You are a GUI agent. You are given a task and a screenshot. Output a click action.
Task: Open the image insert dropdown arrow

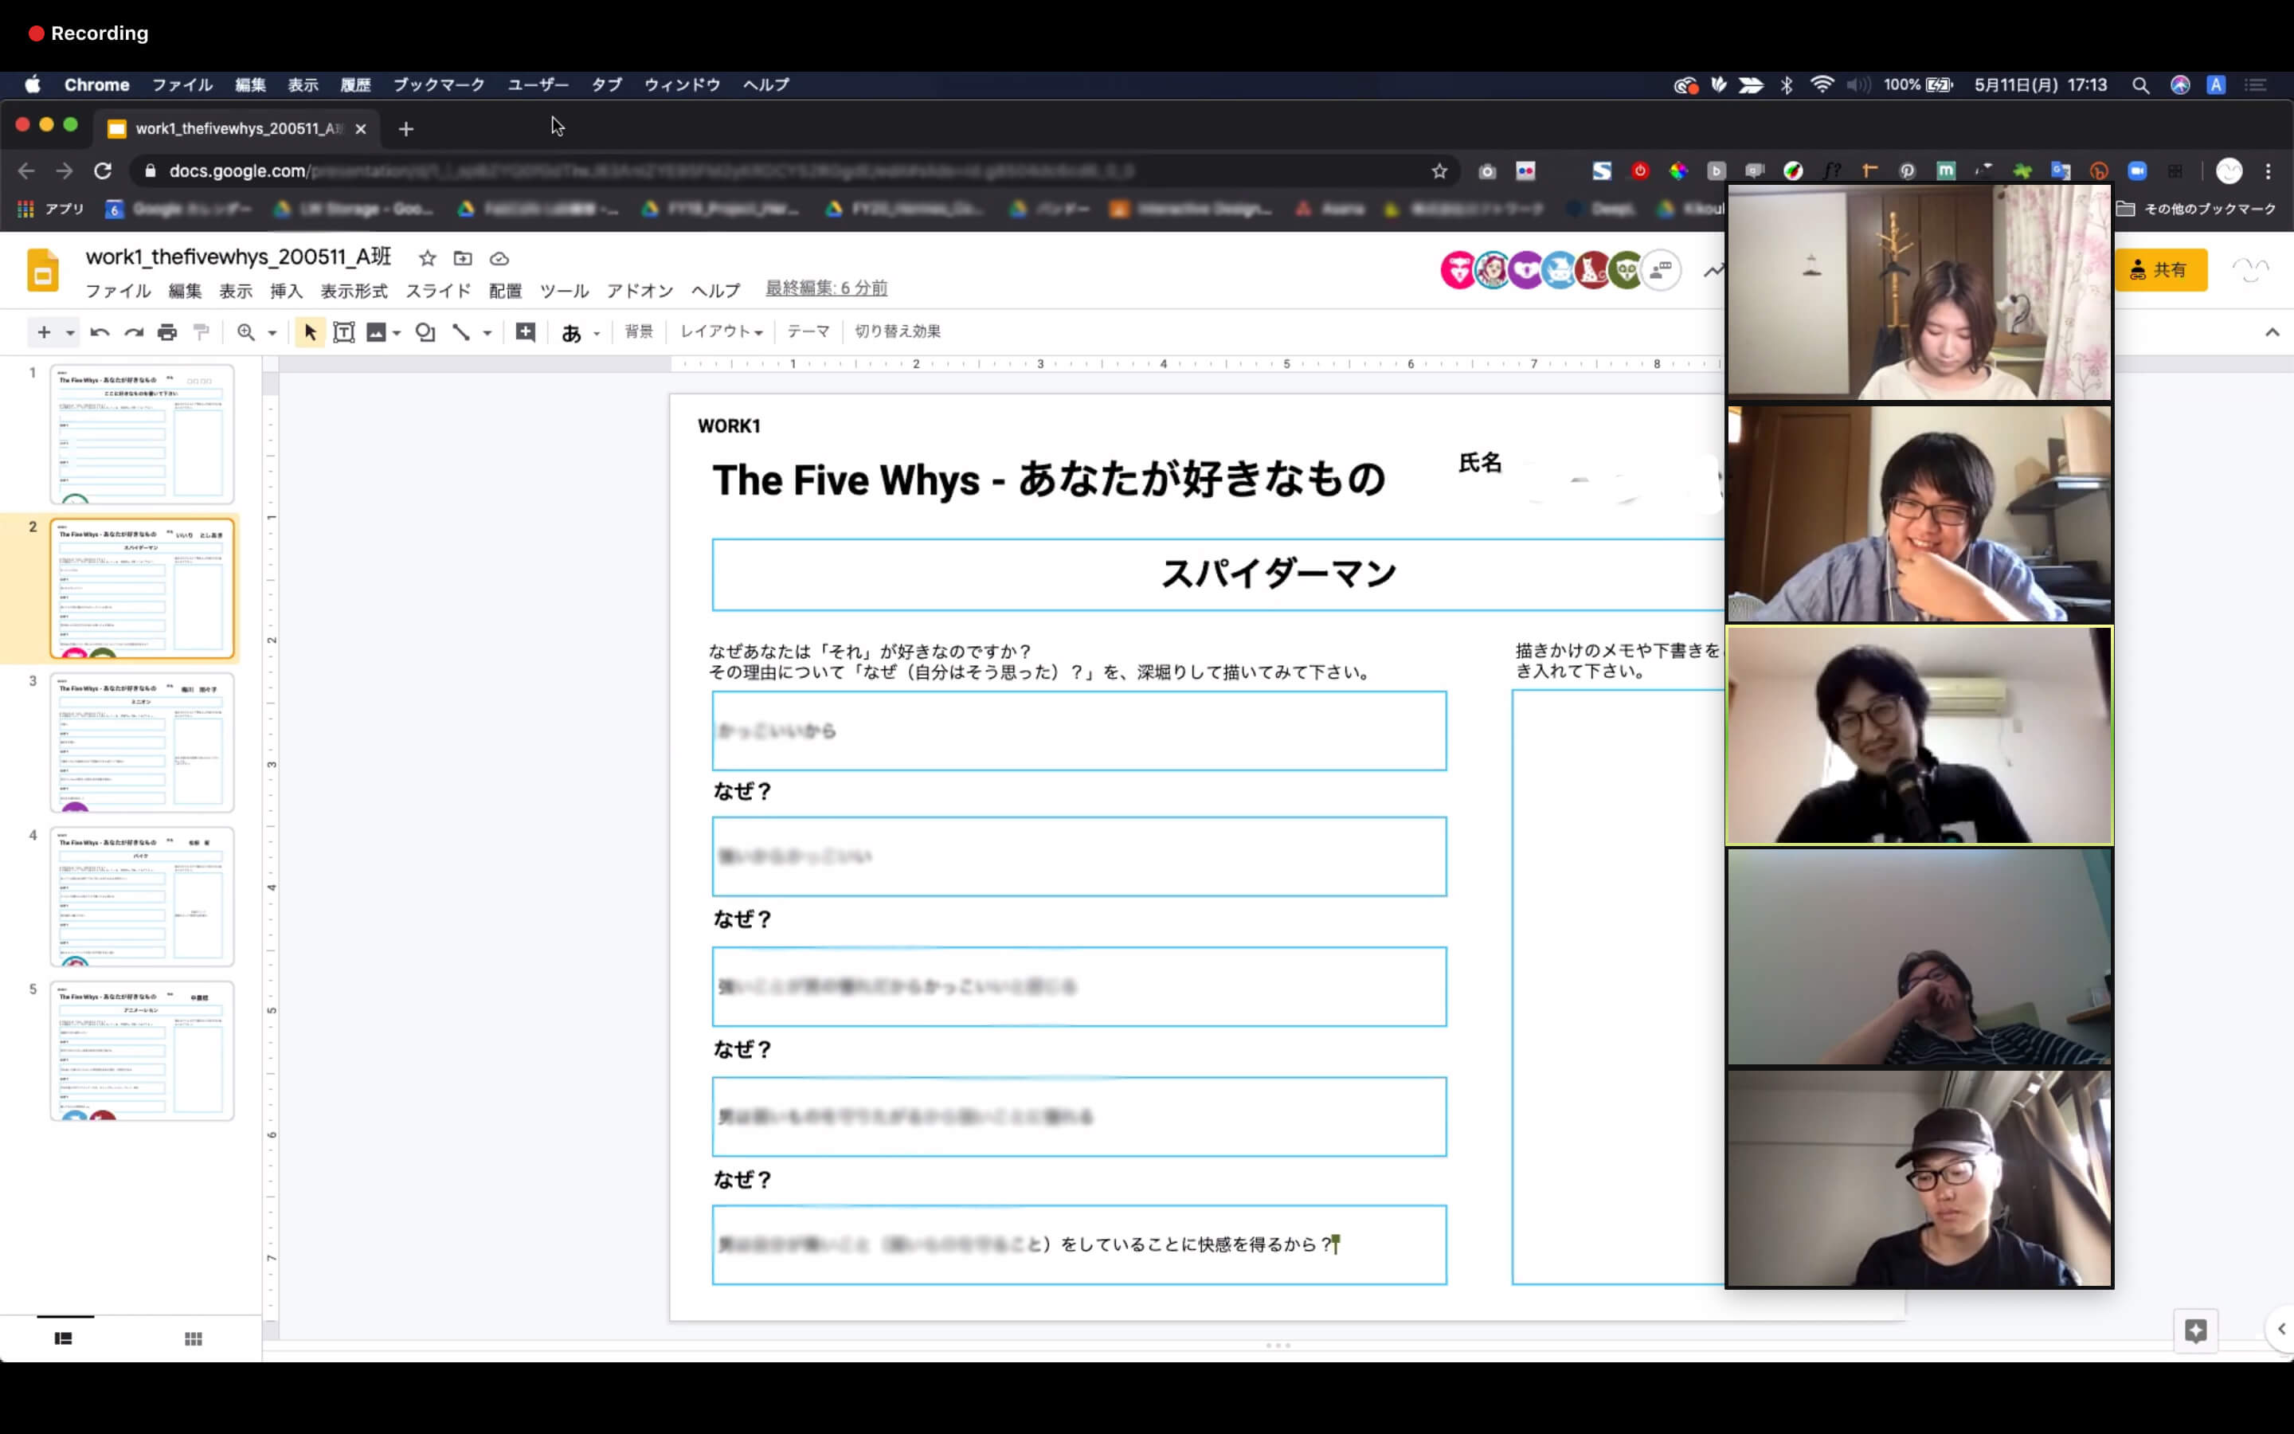397,333
